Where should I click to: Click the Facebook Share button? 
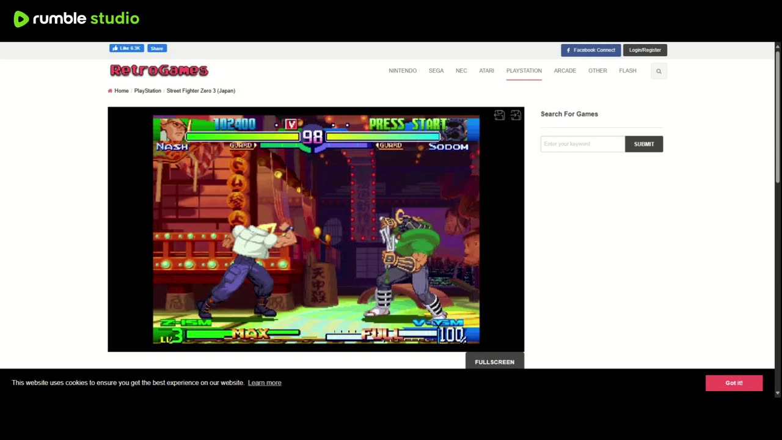click(x=157, y=48)
